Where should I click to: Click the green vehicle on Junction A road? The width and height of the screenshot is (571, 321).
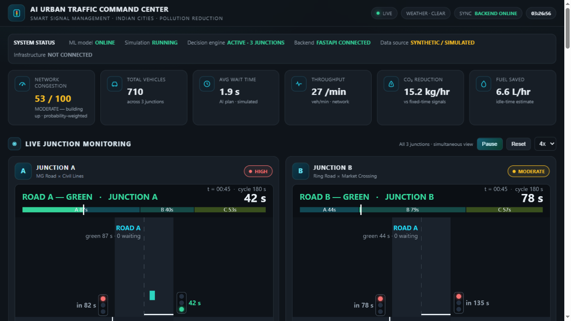point(152,295)
